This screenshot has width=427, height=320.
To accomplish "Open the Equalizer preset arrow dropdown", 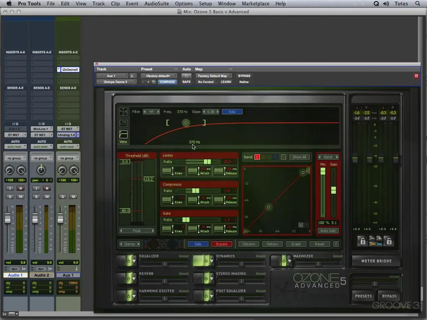I will 134,261.
